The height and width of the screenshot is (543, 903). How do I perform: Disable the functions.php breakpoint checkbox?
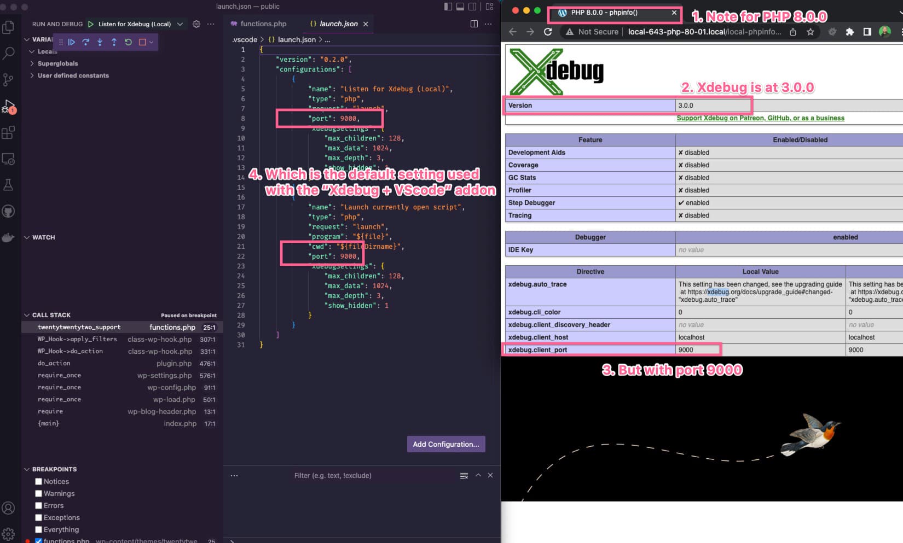[38, 541]
